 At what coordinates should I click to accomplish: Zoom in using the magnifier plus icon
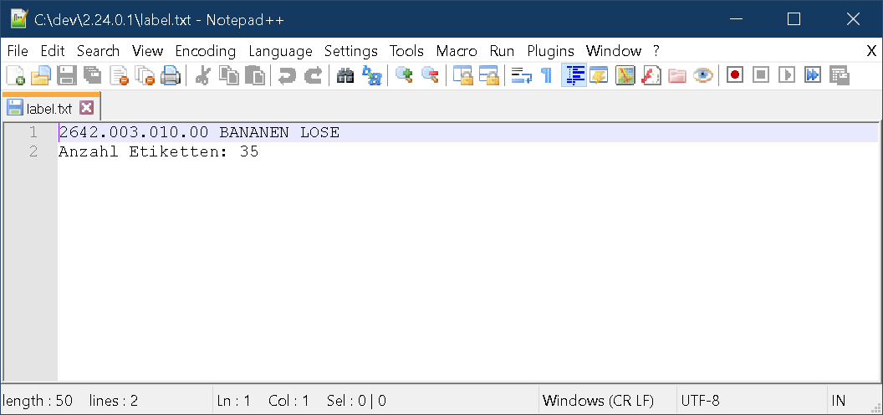[405, 76]
